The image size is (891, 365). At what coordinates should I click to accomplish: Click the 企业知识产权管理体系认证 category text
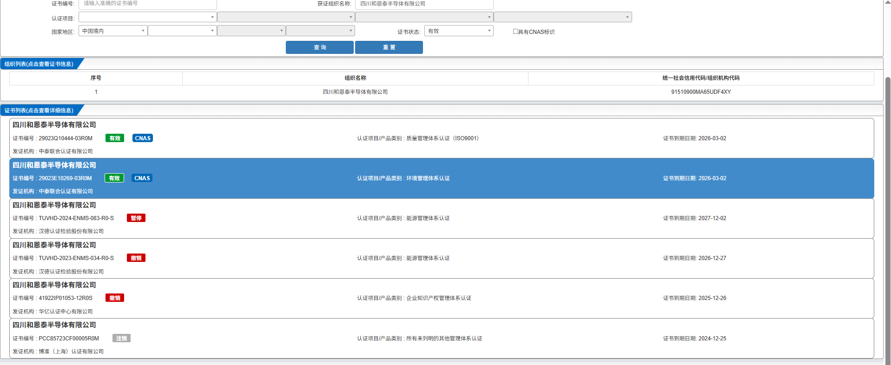tap(439, 298)
